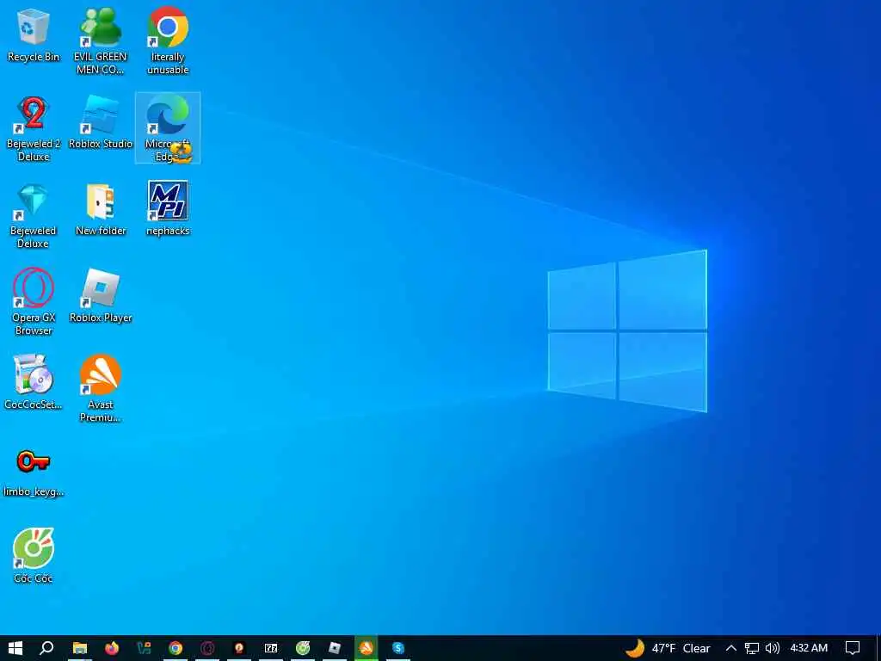Open taskbar search magnifier
881x661 pixels.
46,648
